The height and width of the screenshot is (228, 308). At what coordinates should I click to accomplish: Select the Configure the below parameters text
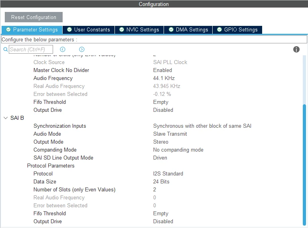tap(39, 39)
